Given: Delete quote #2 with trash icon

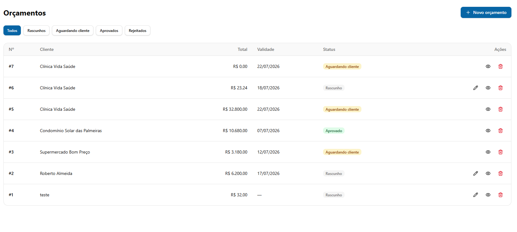Looking at the screenshot, I should [501, 173].
